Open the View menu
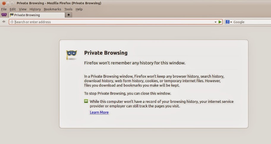Image resolution: width=271 pixels, height=144 pixels. click(x=23, y=9)
